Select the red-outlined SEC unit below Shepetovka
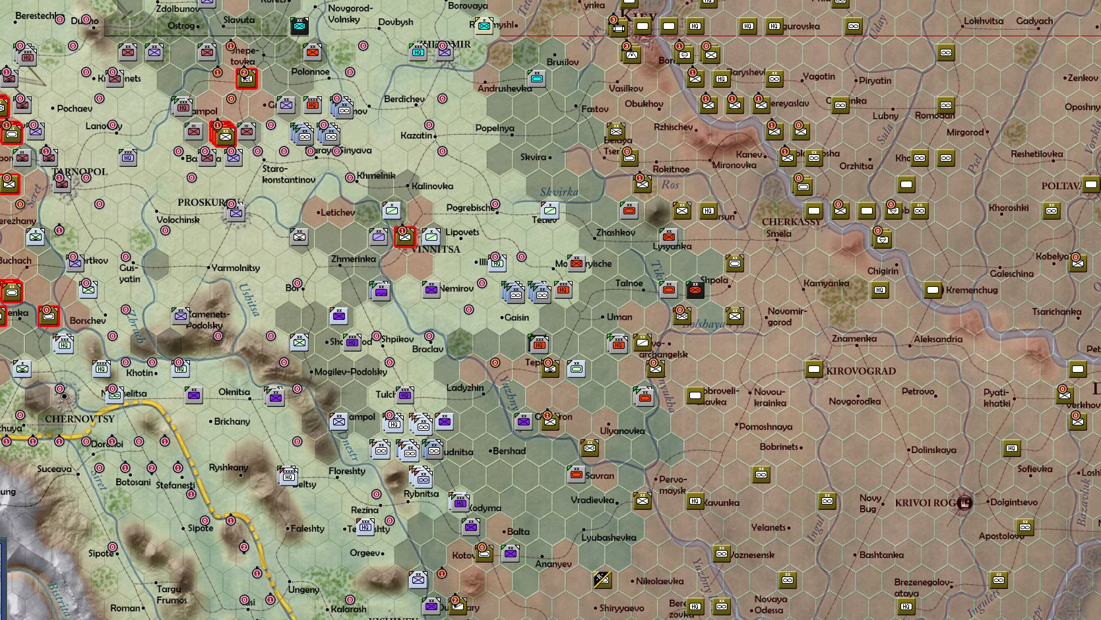This screenshot has height=620, width=1101. tap(247, 78)
